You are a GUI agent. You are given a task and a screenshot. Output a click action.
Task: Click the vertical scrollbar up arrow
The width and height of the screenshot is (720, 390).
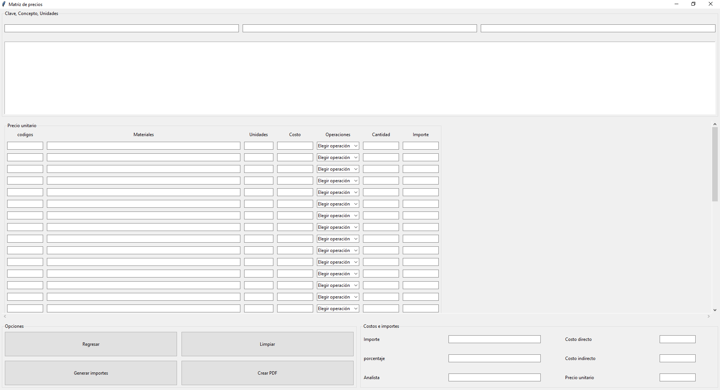(715, 124)
